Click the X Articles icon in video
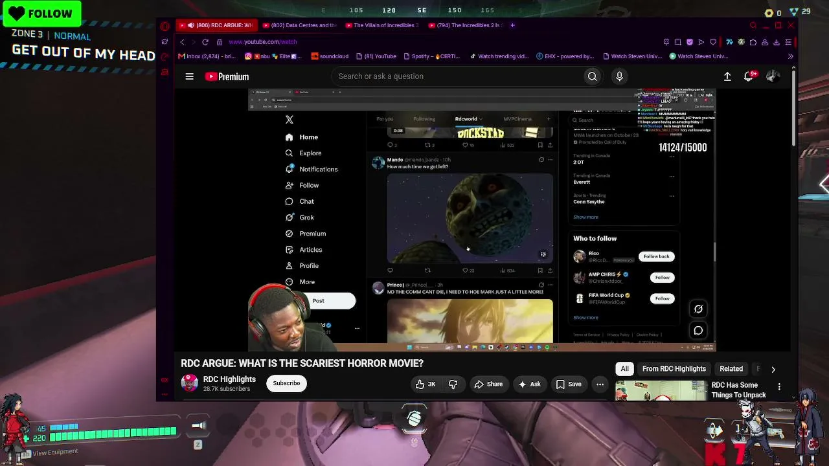This screenshot has height=466, width=829. pos(289,250)
